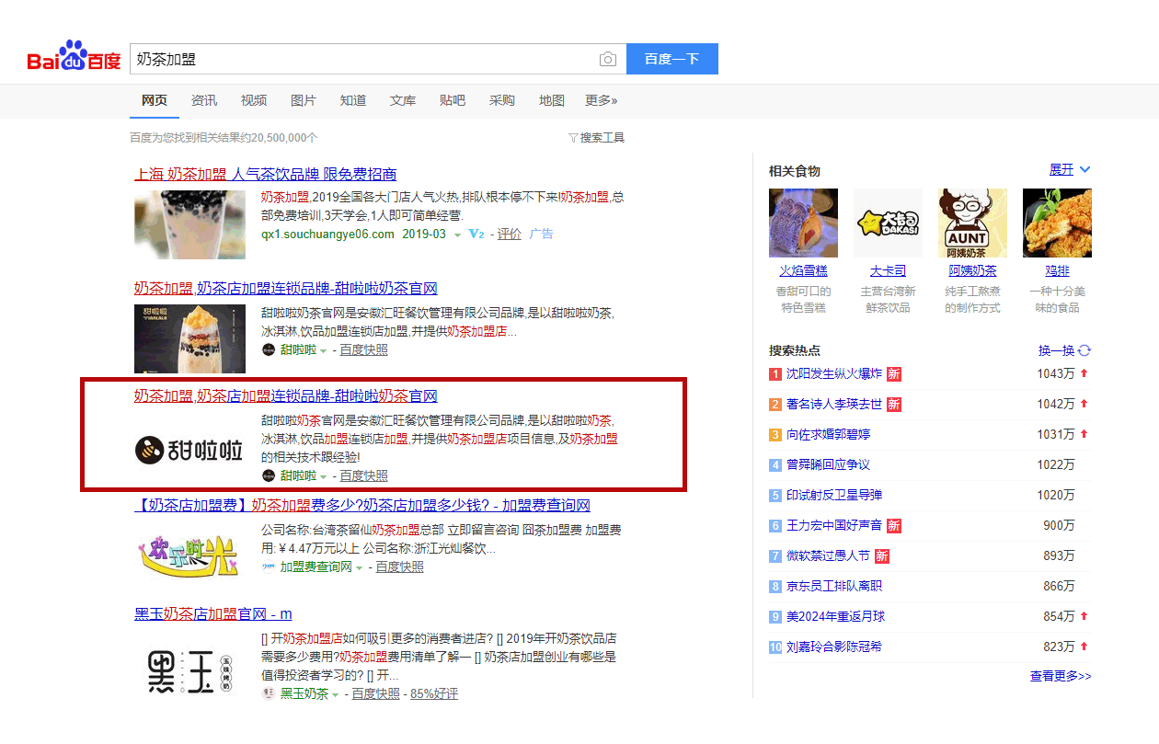Click the favicon before 黑玉奶茶 site name
1159x744 pixels.
point(268,694)
